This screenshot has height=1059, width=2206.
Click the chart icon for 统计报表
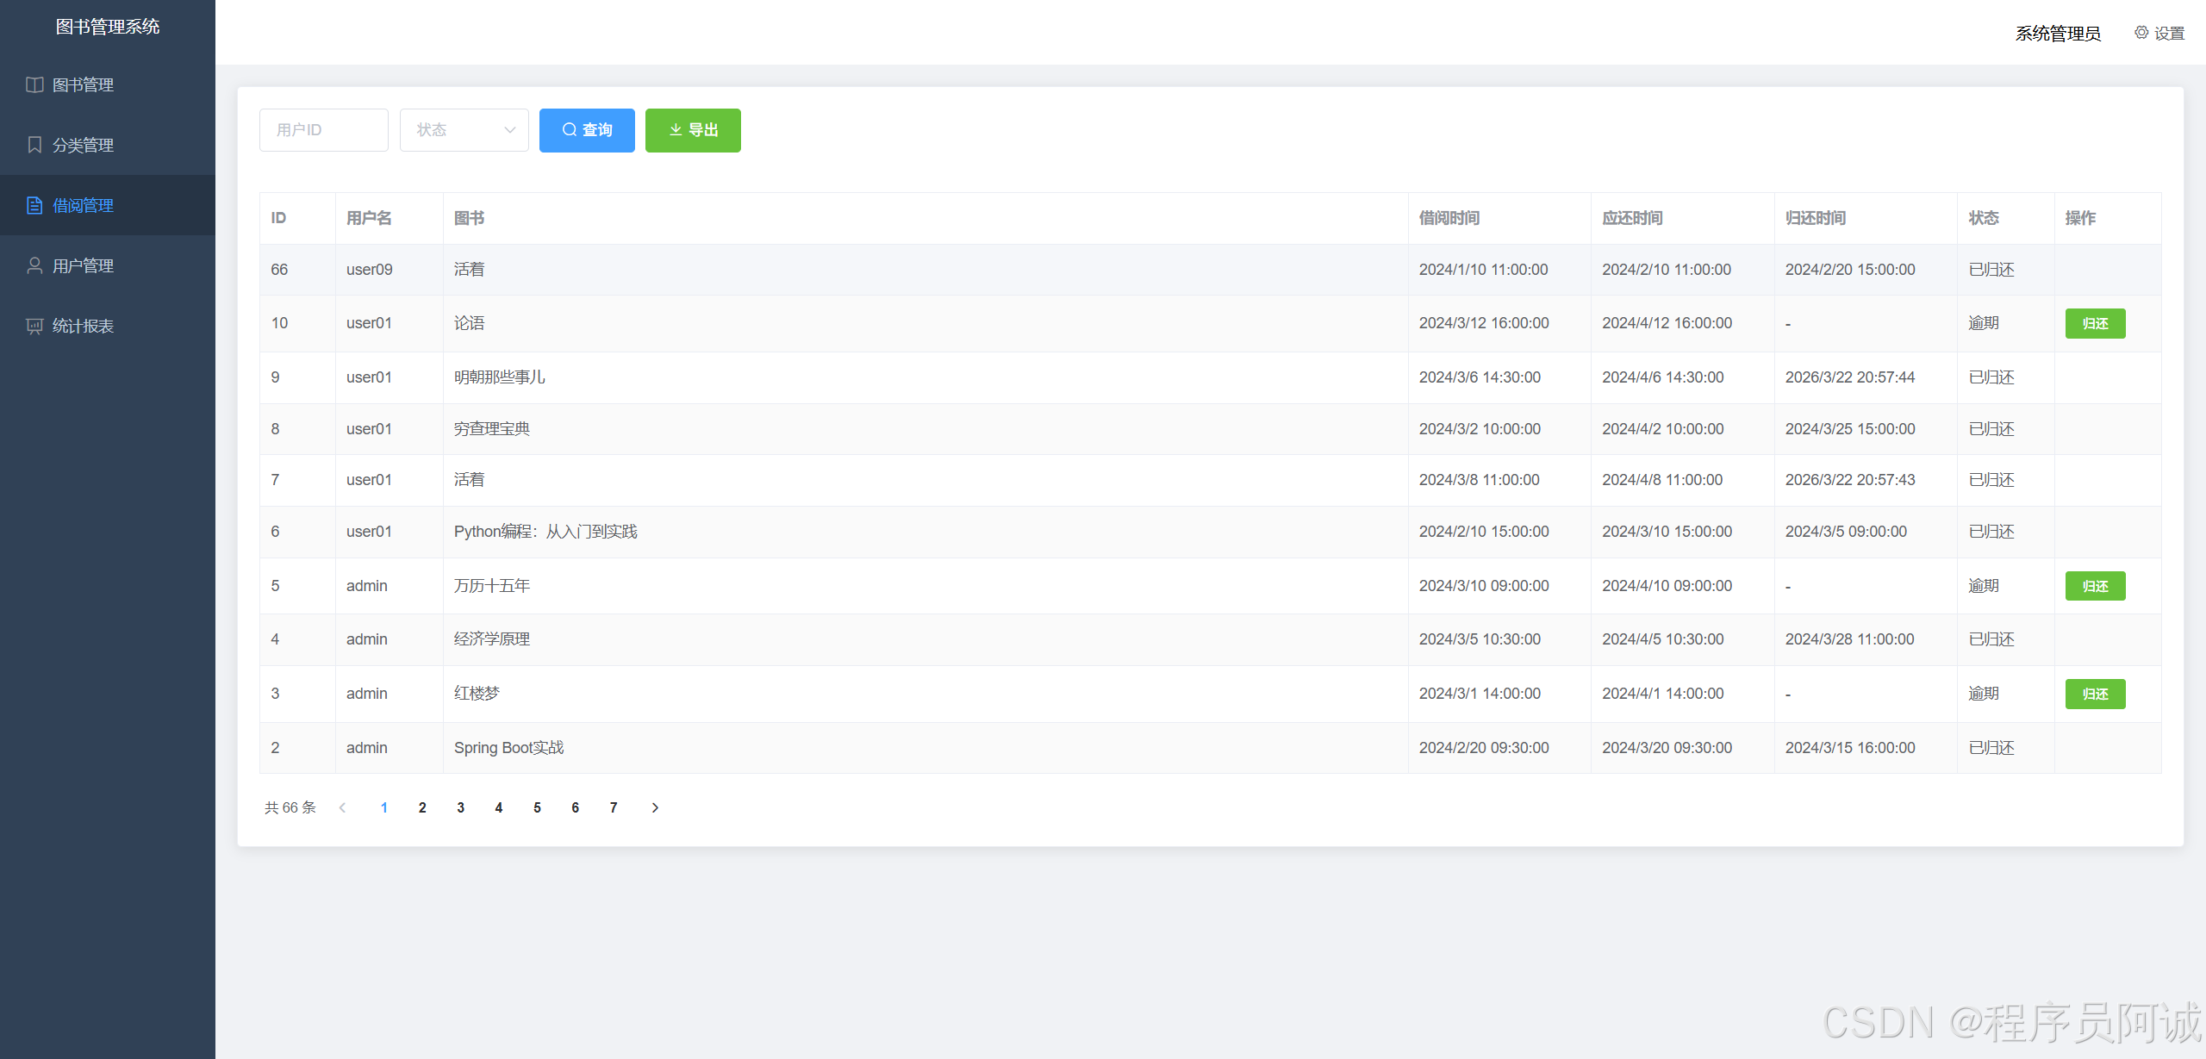(34, 326)
